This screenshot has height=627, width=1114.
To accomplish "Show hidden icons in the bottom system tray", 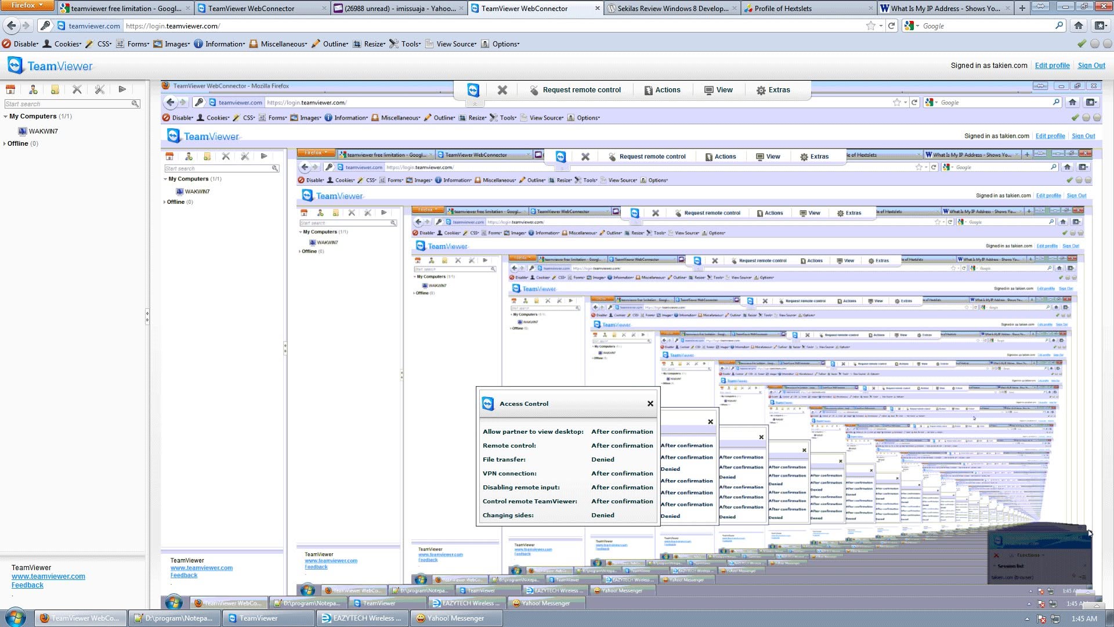I will [x=1027, y=619].
